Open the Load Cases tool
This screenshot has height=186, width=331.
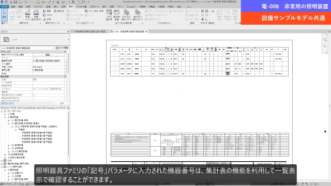pyautogui.click(x=27, y=15)
